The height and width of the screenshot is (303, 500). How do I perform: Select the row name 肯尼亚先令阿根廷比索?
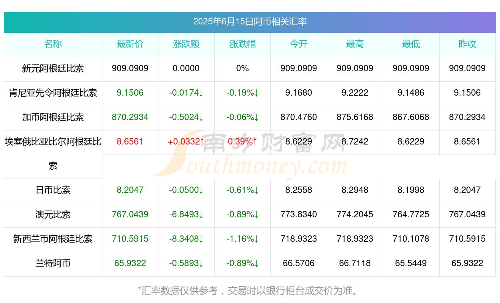coord(53,93)
